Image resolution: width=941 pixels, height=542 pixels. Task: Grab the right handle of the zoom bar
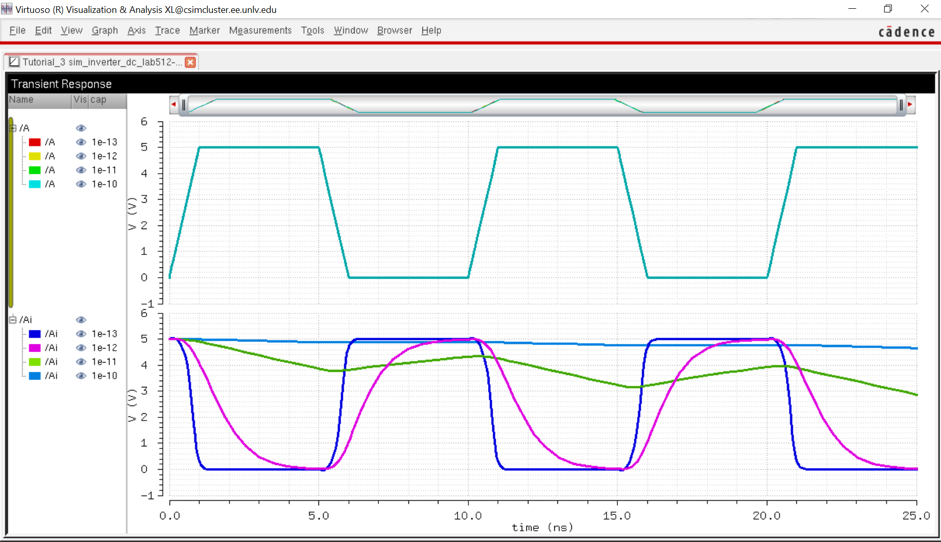(901, 105)
